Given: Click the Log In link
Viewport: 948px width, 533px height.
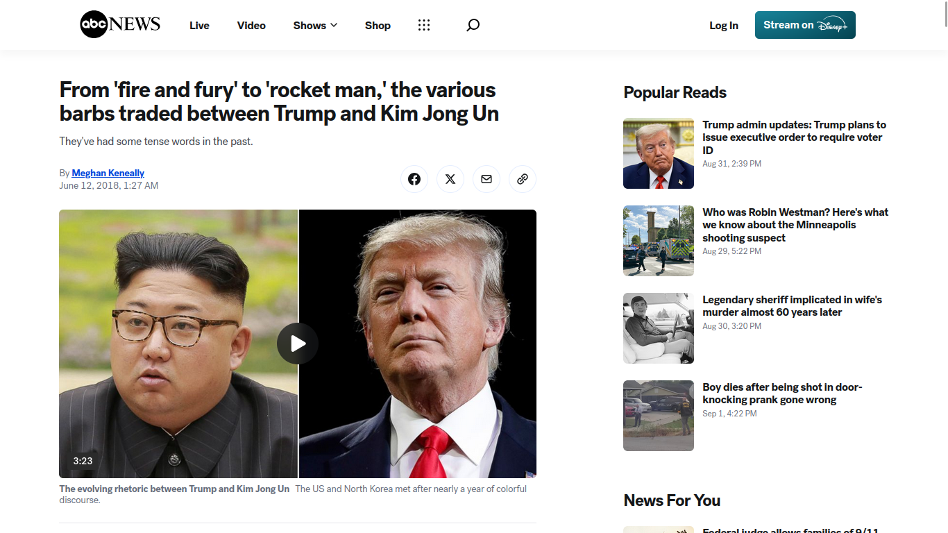Looking at the screenshot, I should pyautogui.click(x=724, y=25).
